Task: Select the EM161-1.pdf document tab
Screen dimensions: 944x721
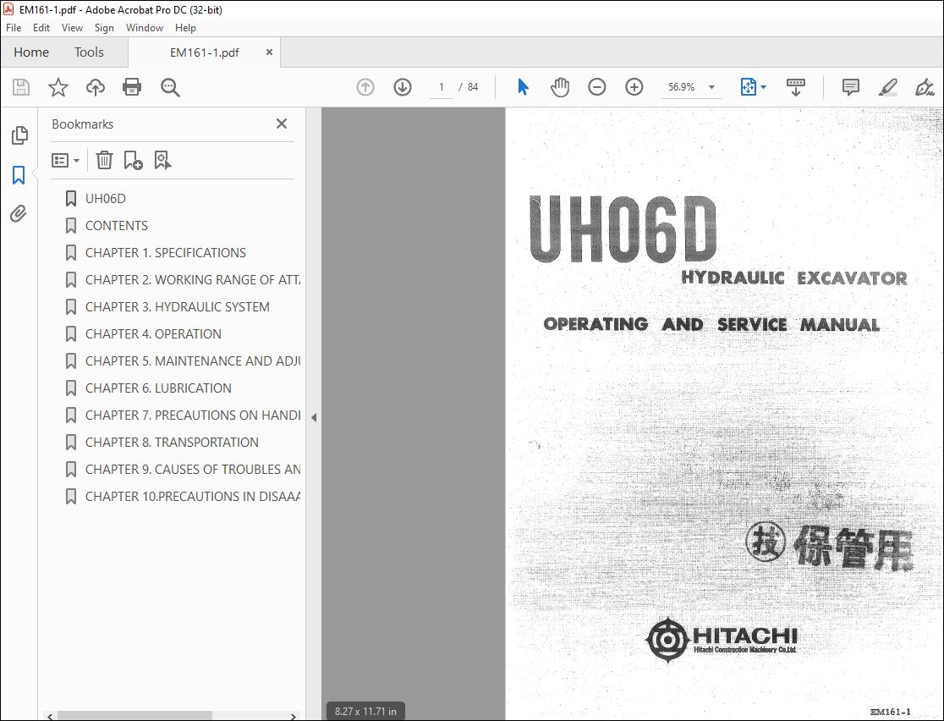Action: 204,52
